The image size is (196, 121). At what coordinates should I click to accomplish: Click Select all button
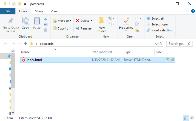click(155, 19)
